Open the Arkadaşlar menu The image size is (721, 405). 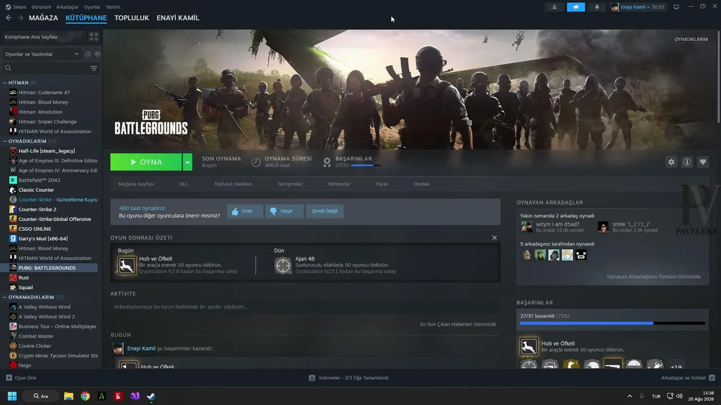[68, 7]
